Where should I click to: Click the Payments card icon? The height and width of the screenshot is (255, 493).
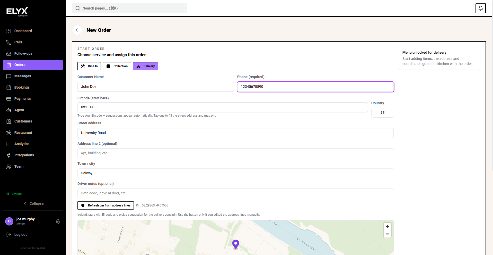(9, 99)
